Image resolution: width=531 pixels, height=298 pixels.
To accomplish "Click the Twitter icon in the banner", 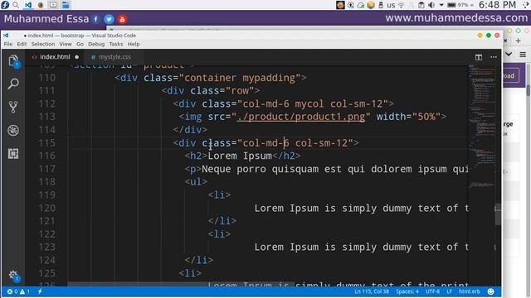I will tap(109, 19).
